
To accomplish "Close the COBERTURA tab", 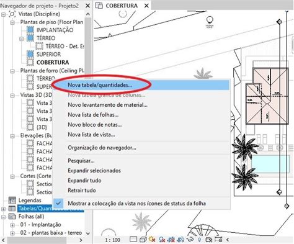I will coord(146,6).
